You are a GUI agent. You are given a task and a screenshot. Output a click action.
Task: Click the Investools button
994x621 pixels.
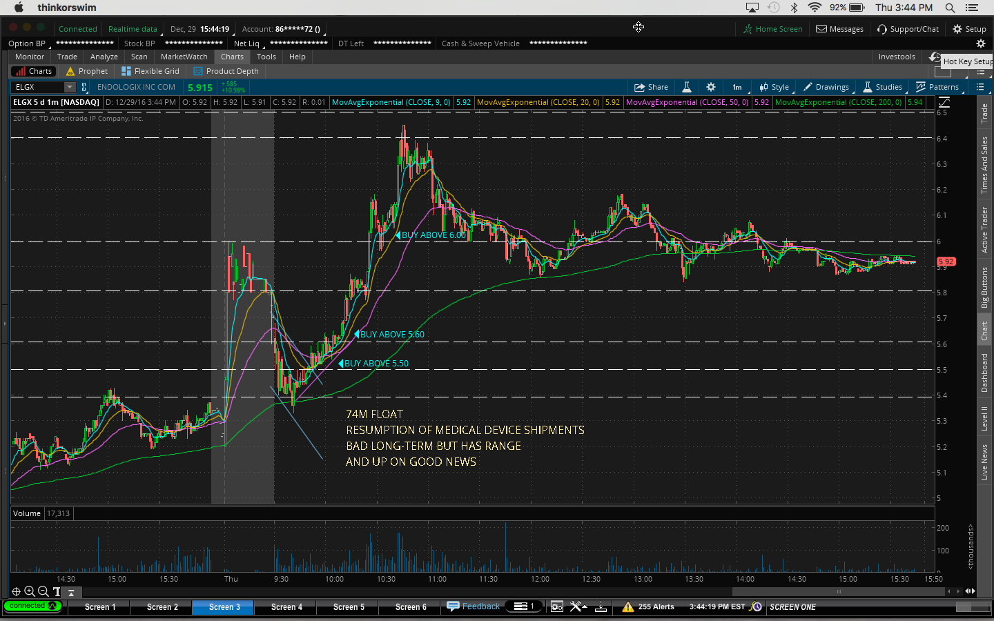[x=897, y=57]
